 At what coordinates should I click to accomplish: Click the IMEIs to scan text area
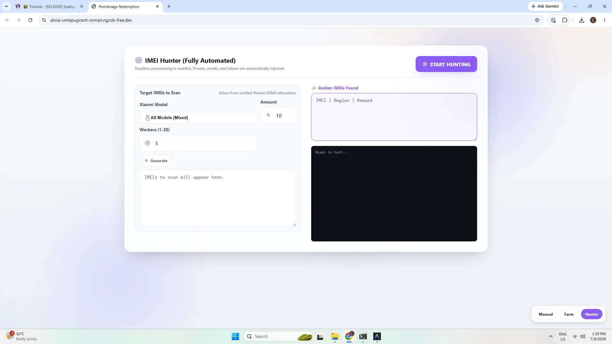click(x=218, y=198)
